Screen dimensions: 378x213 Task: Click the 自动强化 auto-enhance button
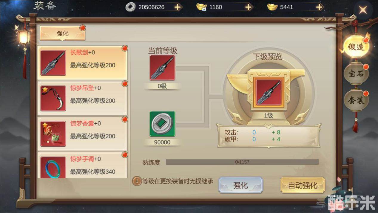coord(303,185)
